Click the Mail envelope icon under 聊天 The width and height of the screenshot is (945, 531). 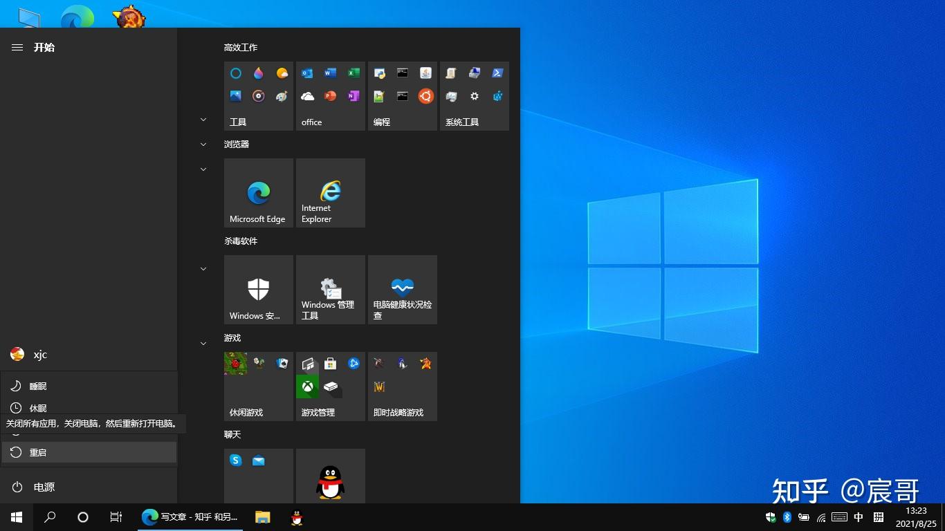coord(259,460)
